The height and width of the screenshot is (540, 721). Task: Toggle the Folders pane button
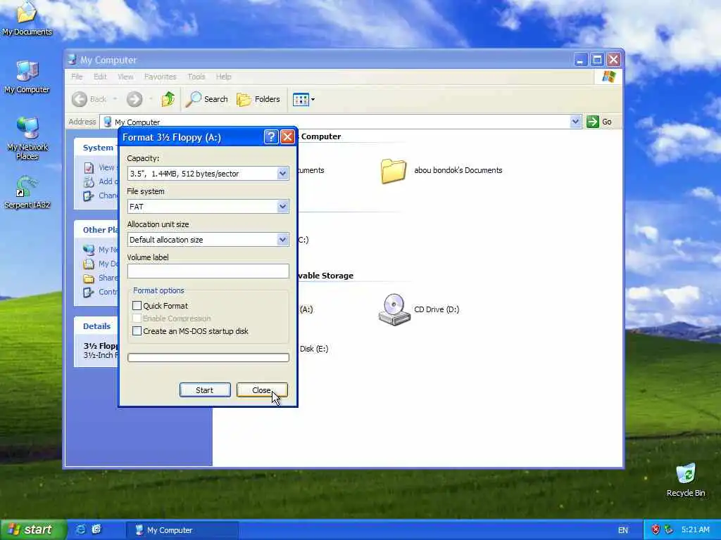coord(258,99)
